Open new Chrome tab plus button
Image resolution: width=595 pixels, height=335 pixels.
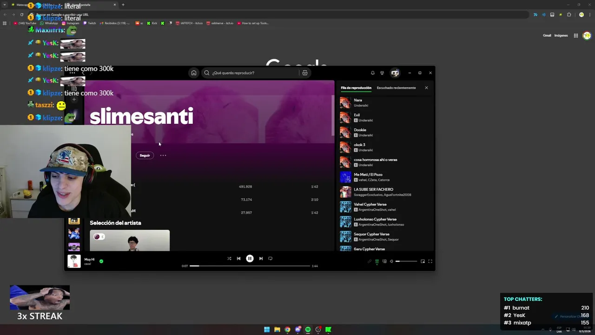[123, 5]
